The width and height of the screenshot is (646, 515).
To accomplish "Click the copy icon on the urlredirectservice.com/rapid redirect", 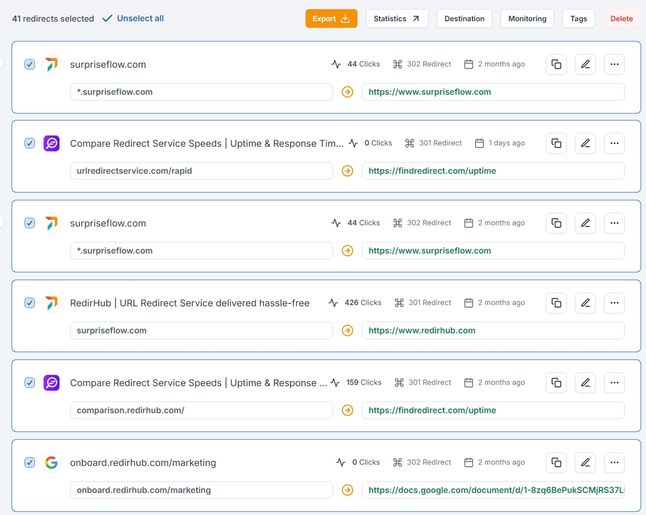I will click(x=556, y=143).
